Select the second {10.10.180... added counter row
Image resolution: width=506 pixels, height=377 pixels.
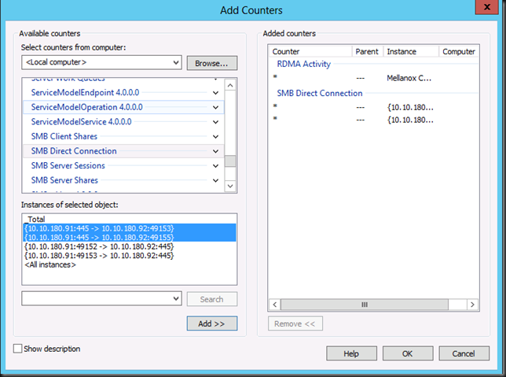coord(374,120)
